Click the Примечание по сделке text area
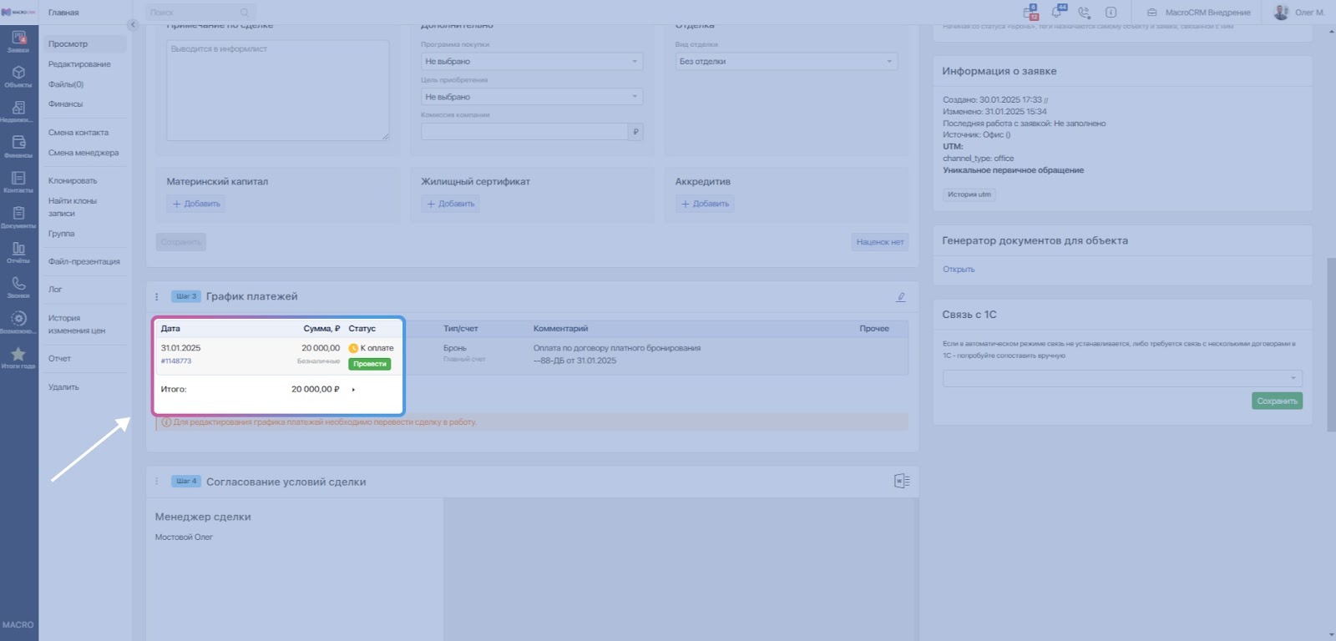Image resolution: width=1336 pixels, height=641 pixels. [x=277, y=90]
